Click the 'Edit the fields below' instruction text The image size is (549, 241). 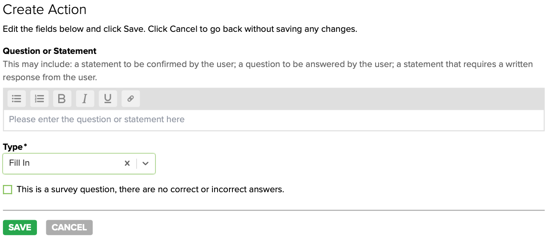(180, 29)
